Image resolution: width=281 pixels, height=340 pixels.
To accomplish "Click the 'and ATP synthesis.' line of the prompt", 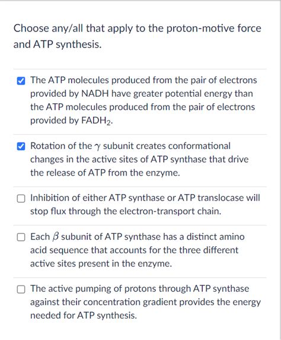I will coord(58,45).
